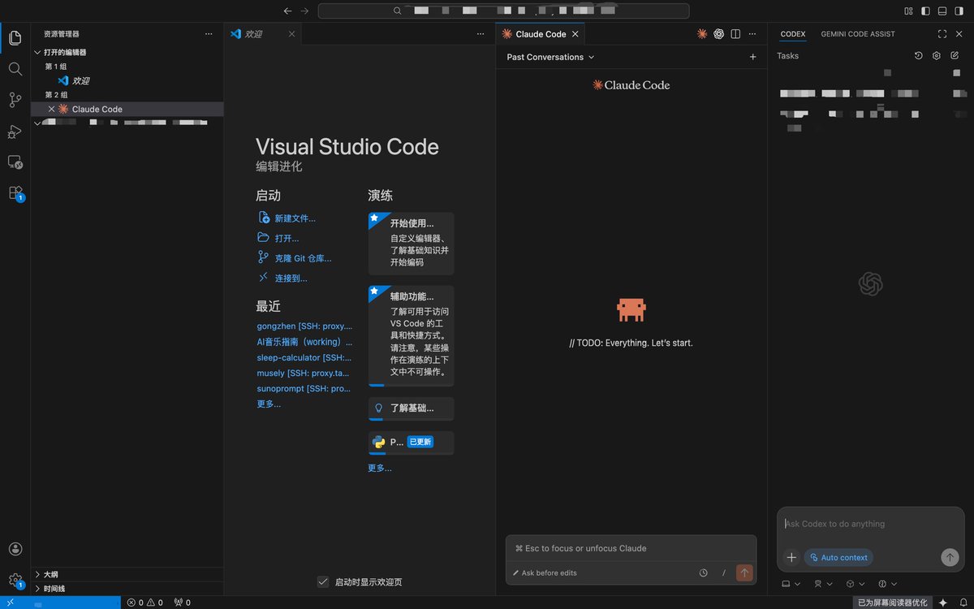Click the Claude Code icon in editor toolbar
Screen dimensions: 974x609
[x=702, y=34]
